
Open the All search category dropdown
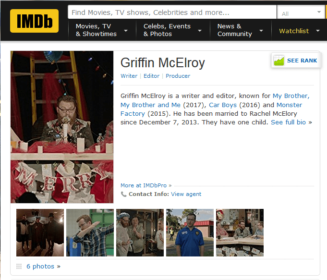tap(301, 12)
